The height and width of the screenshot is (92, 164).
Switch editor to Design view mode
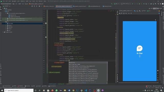(160, 8)
